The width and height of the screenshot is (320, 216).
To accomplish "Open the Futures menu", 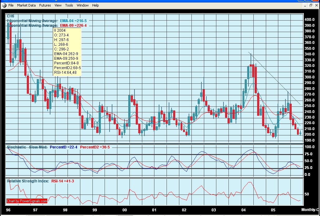I will [x=45, y=5].
